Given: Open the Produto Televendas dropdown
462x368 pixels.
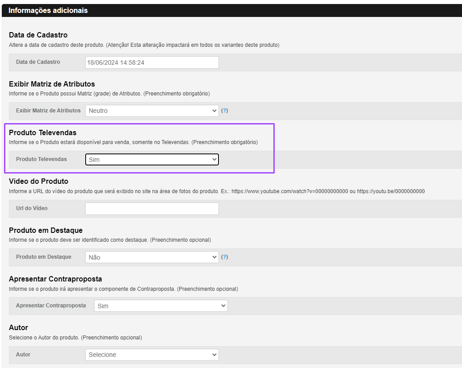Looking at the screenshot, I should (x=152, y=159).
